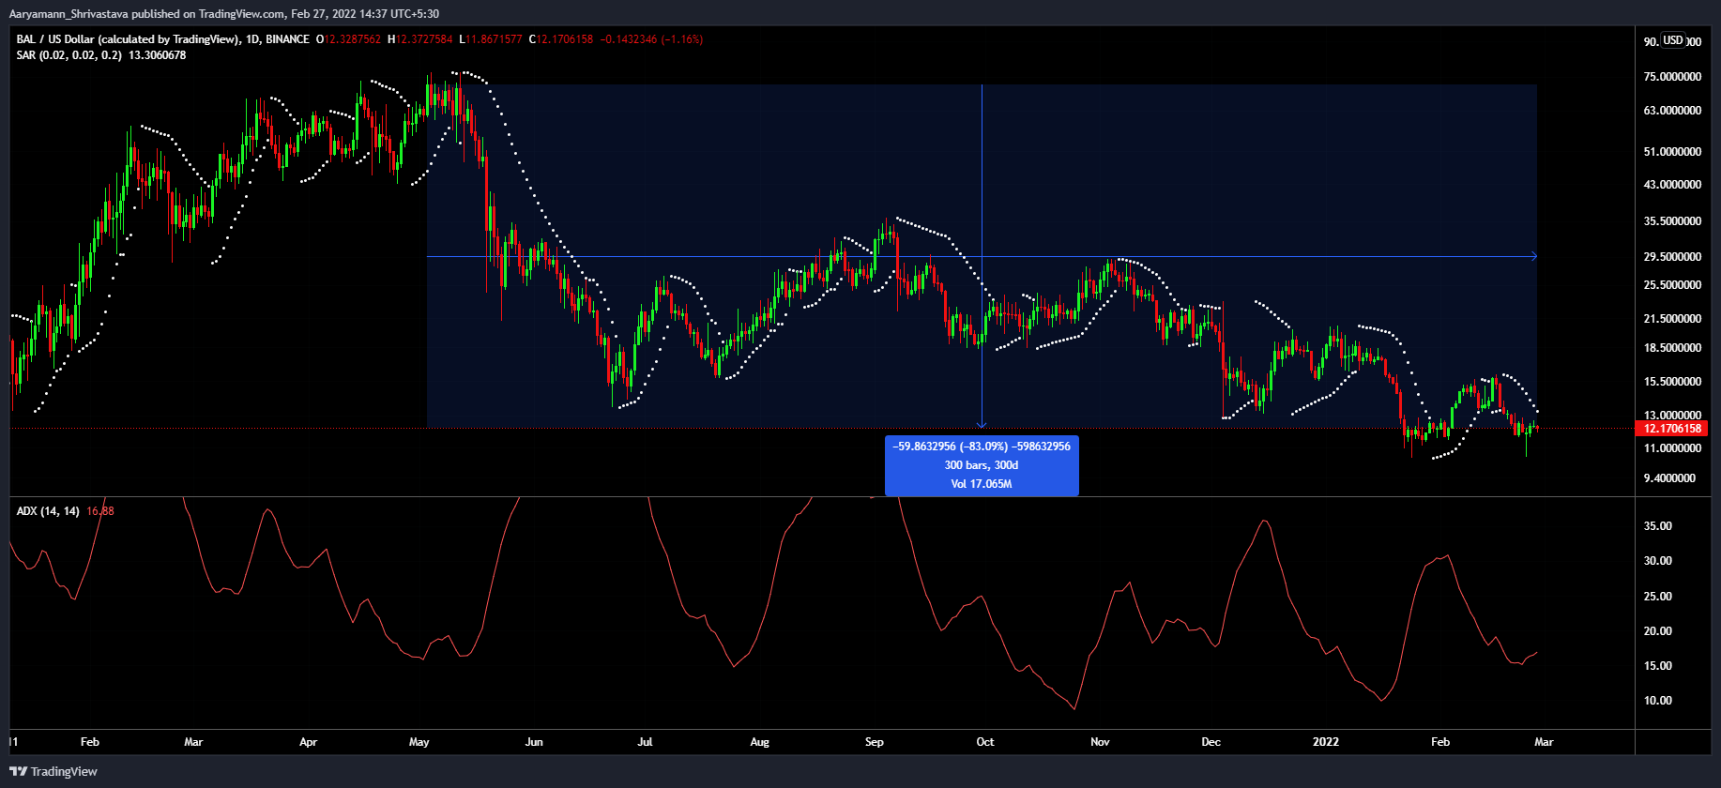Click the 43.0000000 price axis label
Image resolution: width=1721 pixels, height=788 pixels.
click(x=1672, y=185)
